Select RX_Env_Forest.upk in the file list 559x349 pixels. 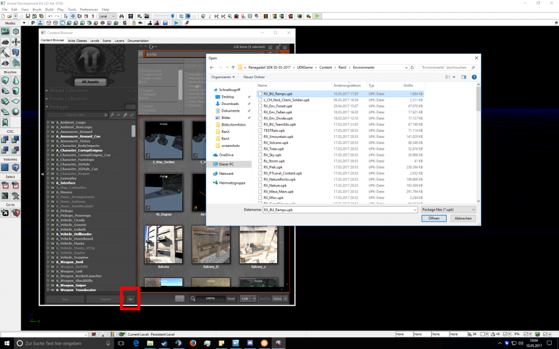(278, 106)
